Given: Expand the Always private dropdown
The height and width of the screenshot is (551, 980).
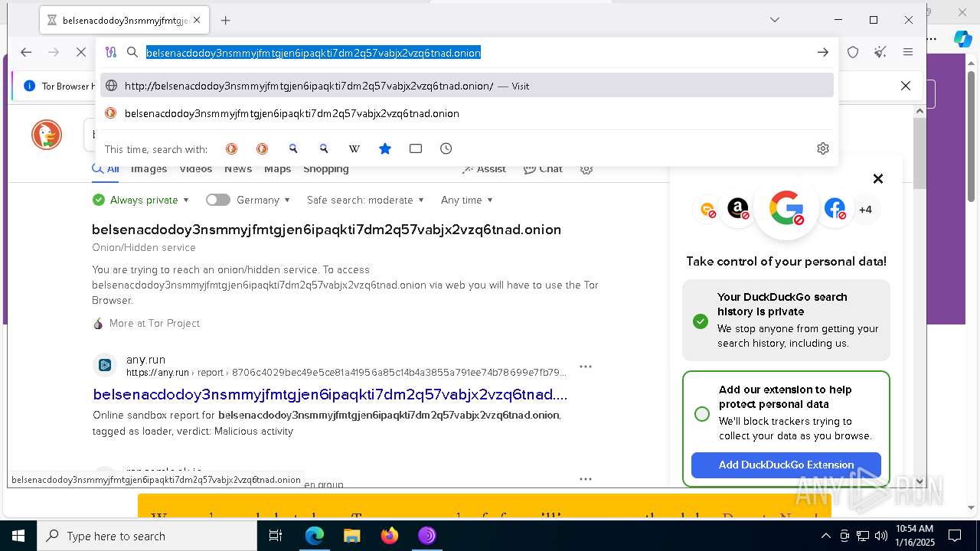Looking at the screenshot, I should click(141, 200).
